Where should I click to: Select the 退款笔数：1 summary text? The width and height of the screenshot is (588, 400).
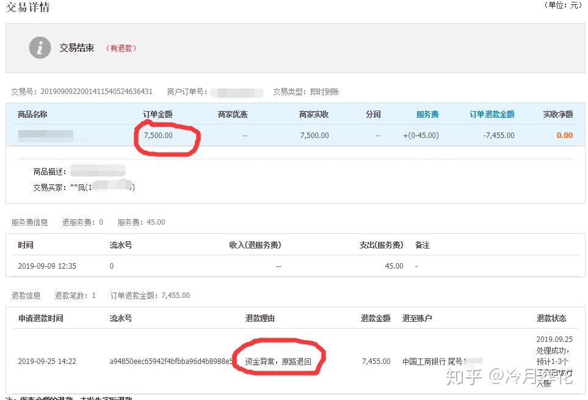pos(75,296)
